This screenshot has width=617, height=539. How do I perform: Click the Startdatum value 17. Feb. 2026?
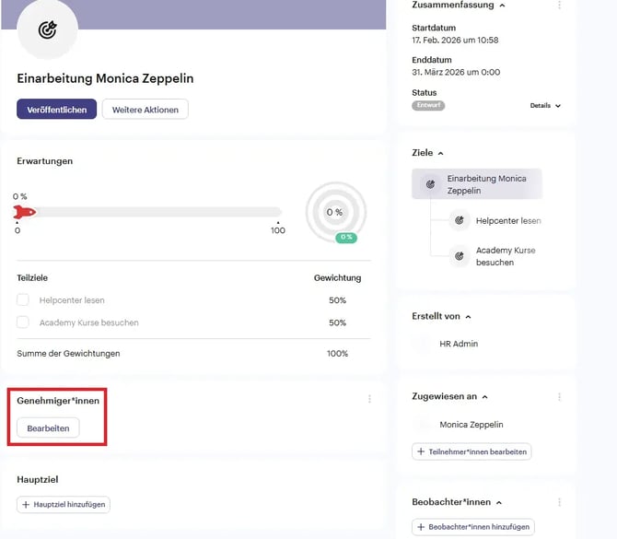[x=455, y=41]
